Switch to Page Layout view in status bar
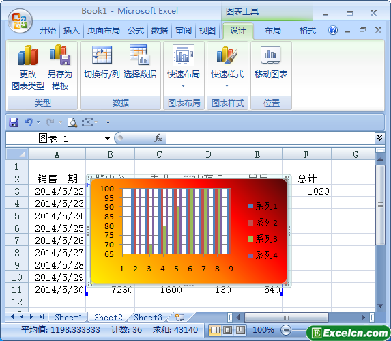Screen dimensions: 391x341 click(227, 330)
